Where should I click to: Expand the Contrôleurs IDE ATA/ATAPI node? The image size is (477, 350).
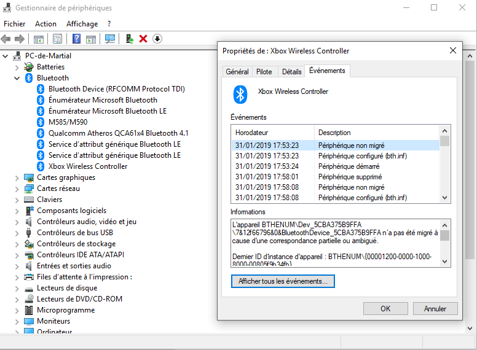pyautogui.click(x=17, y=255)
